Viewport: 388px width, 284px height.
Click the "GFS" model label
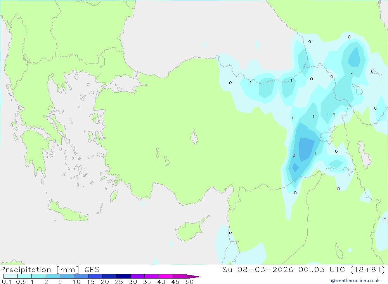click(x=92, y=270)
